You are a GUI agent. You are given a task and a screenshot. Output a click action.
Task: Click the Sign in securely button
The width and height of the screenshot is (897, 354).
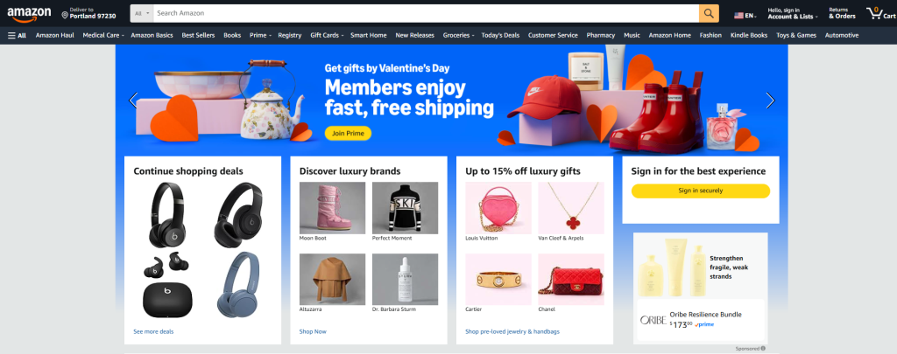(700, 191)
